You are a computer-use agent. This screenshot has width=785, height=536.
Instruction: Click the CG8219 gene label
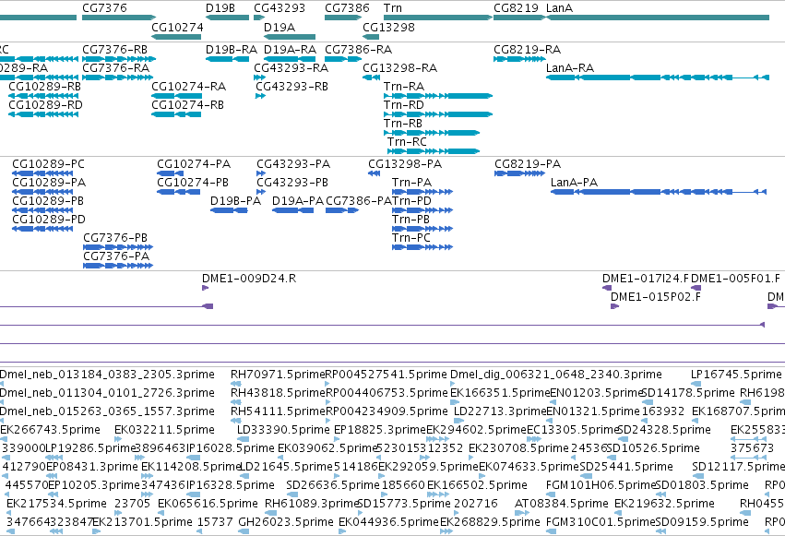[517, 8]
